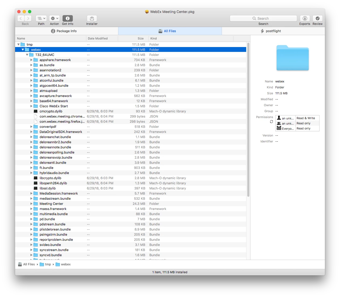This screenshot has width=340, height=297.
Task: Select the libcrypto.dylib file icon
Action: (36, 178)
